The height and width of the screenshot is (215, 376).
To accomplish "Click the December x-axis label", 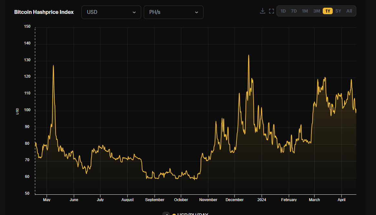I will (235, 200).
